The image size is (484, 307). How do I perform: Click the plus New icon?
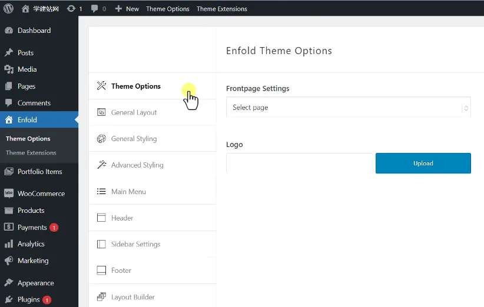point(118,9)
